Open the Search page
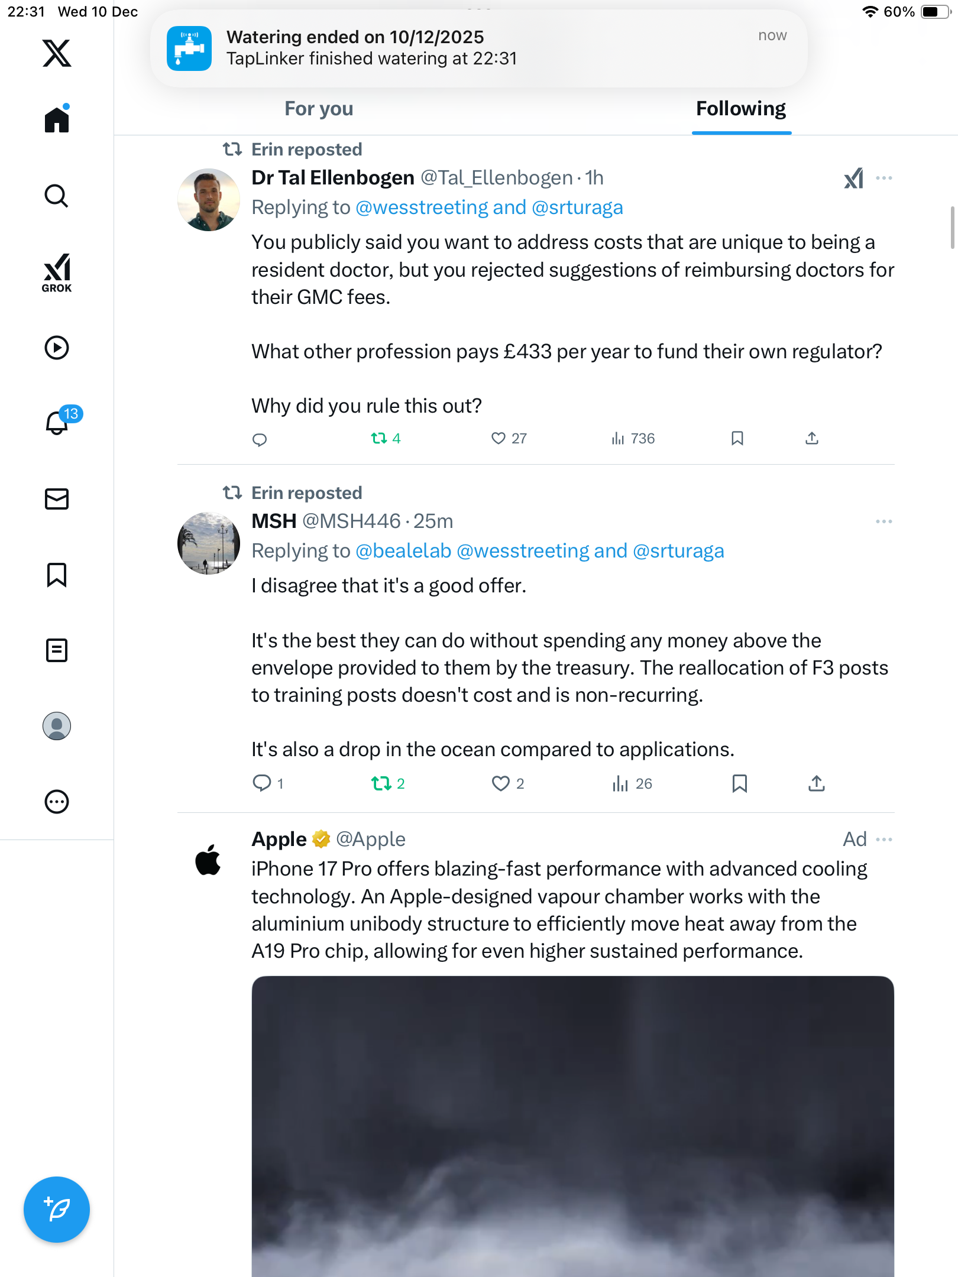The height and width of the screenshot is (1277, 958). pyautogui.click(x=57, y=196)
